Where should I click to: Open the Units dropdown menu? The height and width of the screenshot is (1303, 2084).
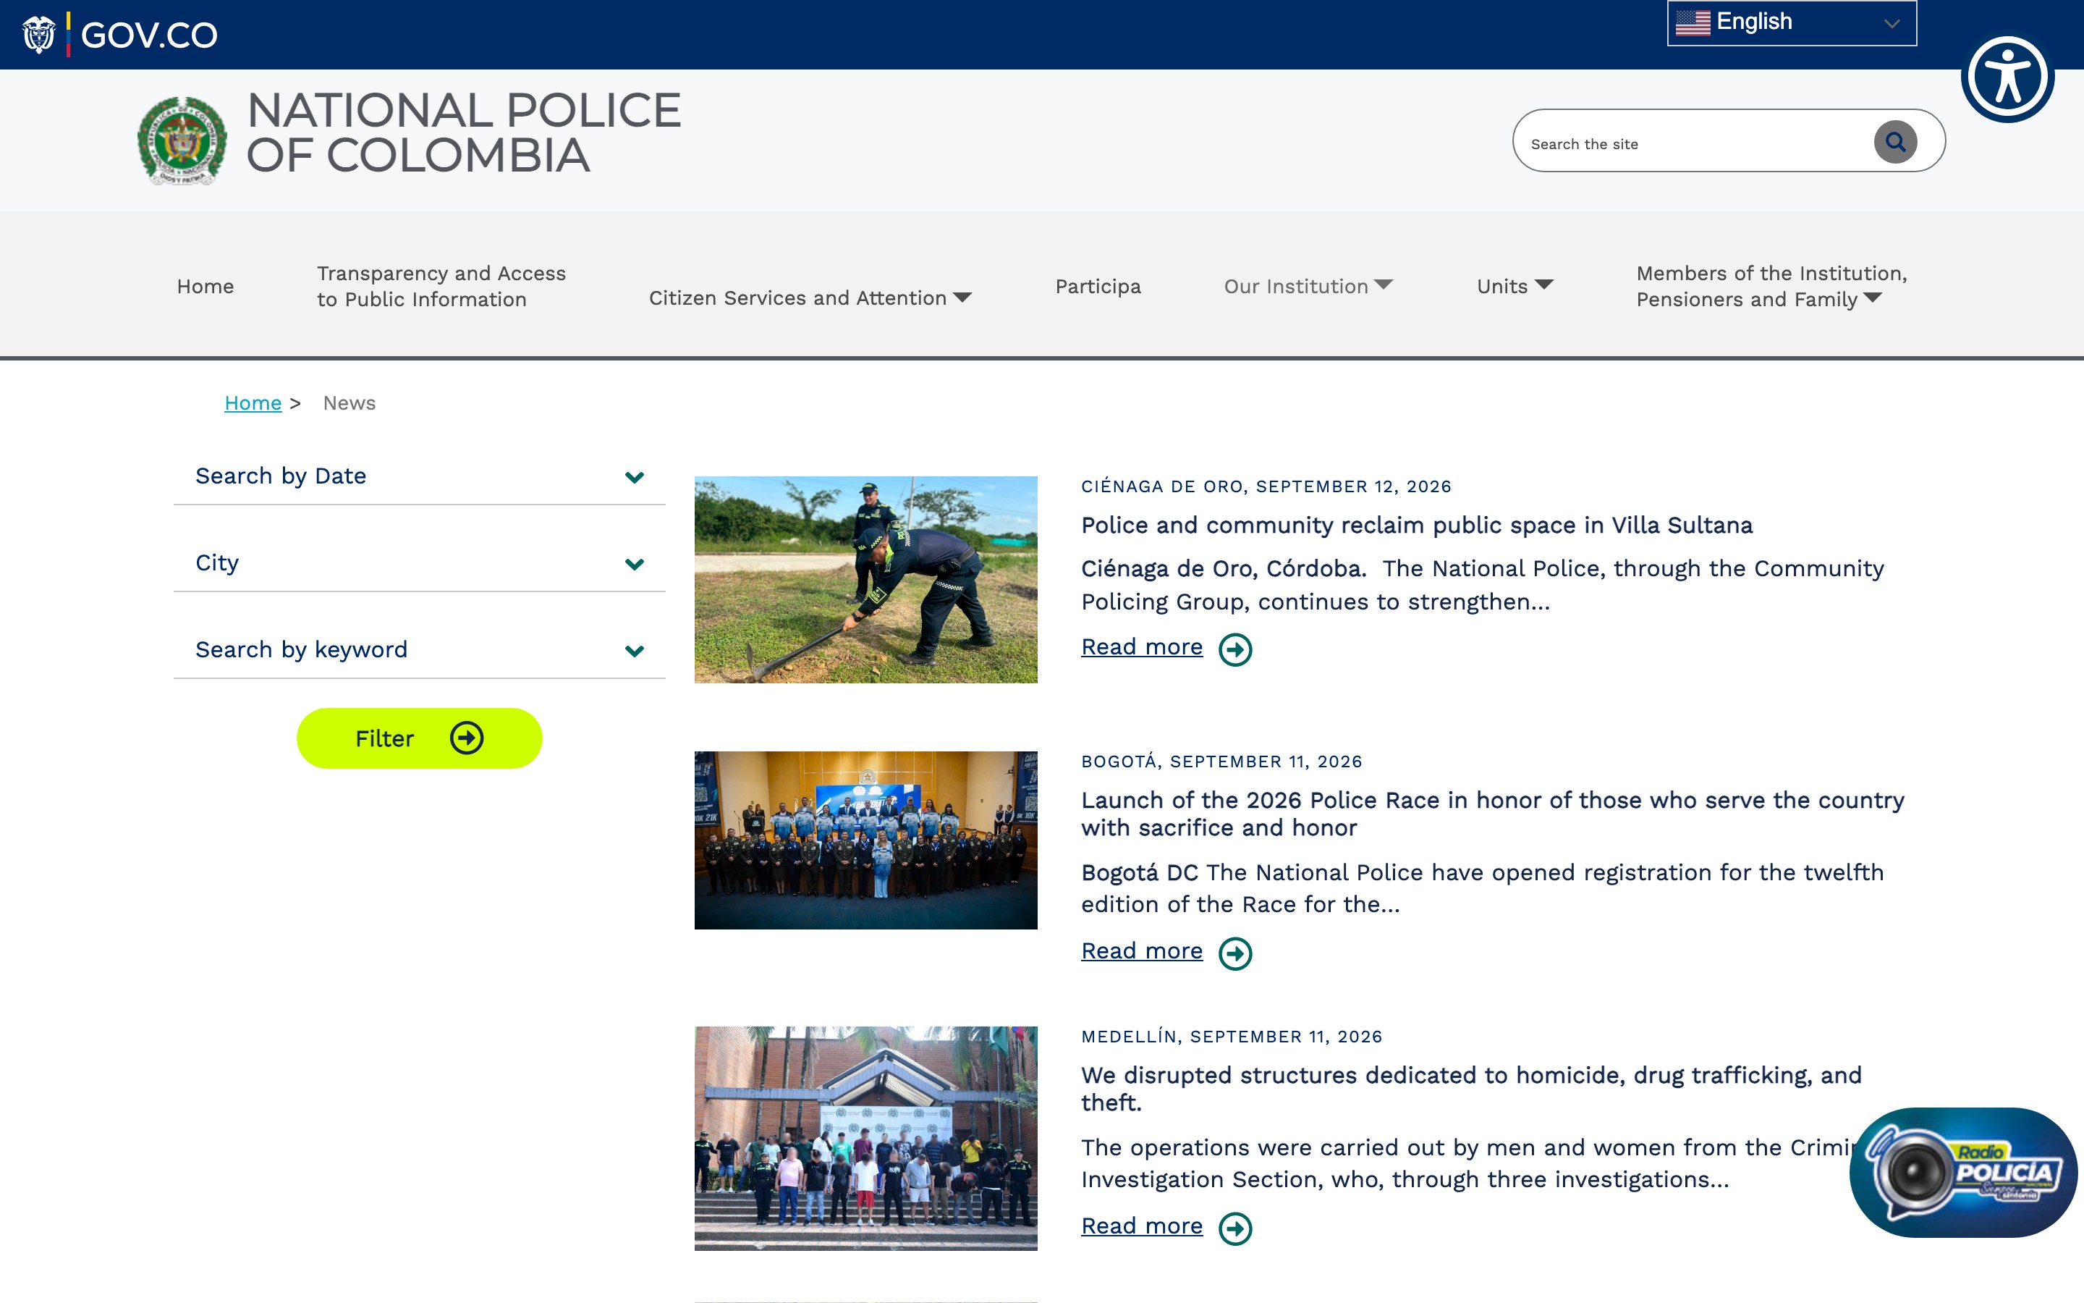point(1515,286)
